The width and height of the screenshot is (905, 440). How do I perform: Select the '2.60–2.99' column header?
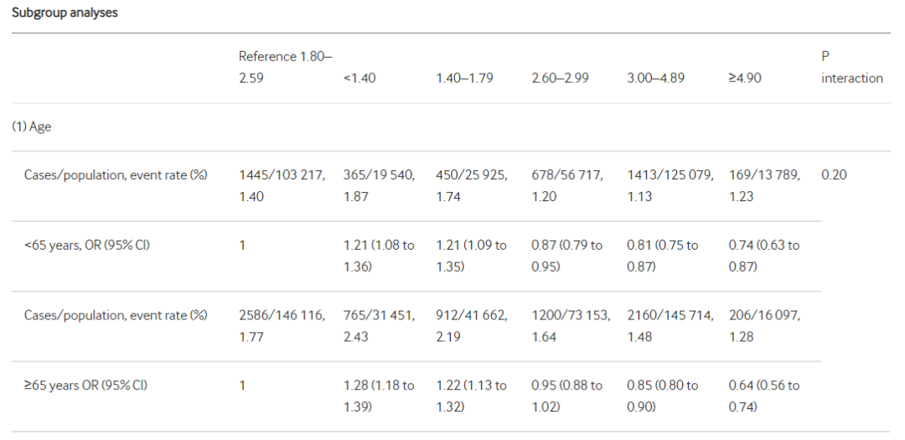pos(560,78)
